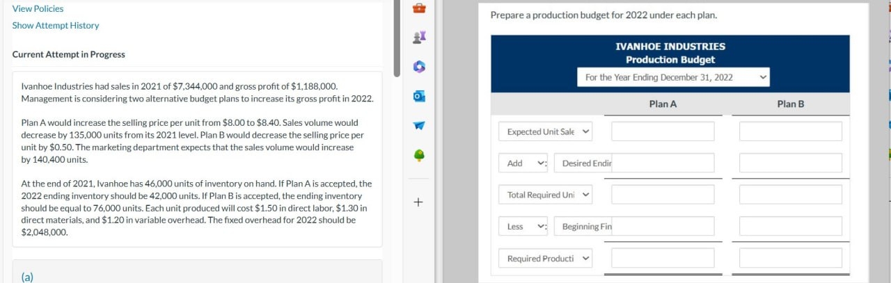Open the Outlook sidebar icon

click(418, 96)
